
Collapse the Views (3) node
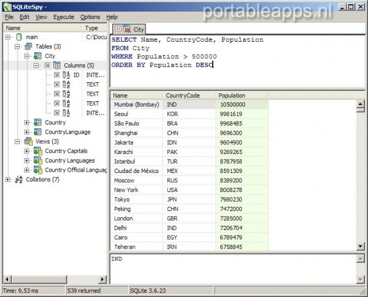point(17,142)
